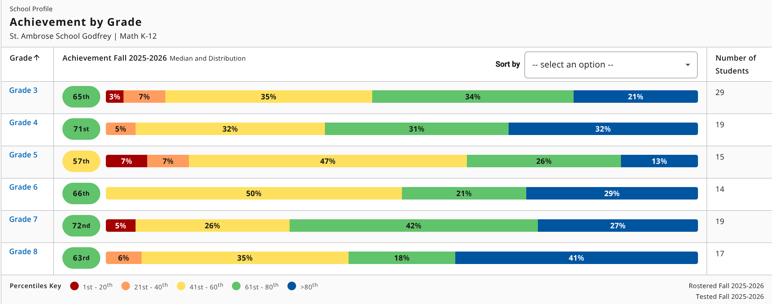Click the green 61st-80th legend dot
The width and height of the screenshot is (772, 304).
[x=236, y=286]
